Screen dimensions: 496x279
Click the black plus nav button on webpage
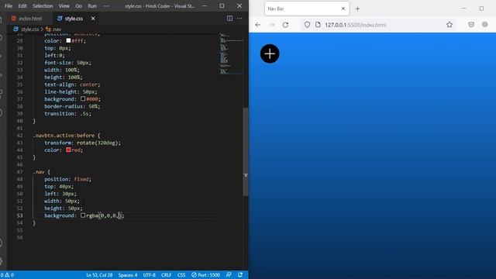270,53
